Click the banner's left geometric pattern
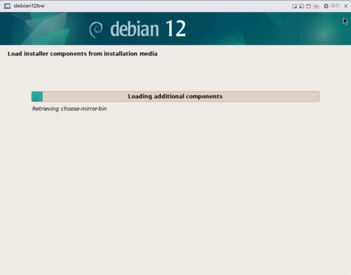Screen dimensions: 351x275 pos(38,29)
